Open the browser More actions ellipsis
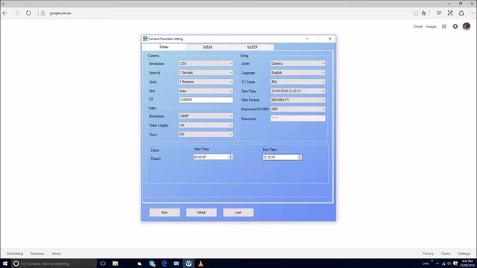477x268 pixels. click(472, 13)
